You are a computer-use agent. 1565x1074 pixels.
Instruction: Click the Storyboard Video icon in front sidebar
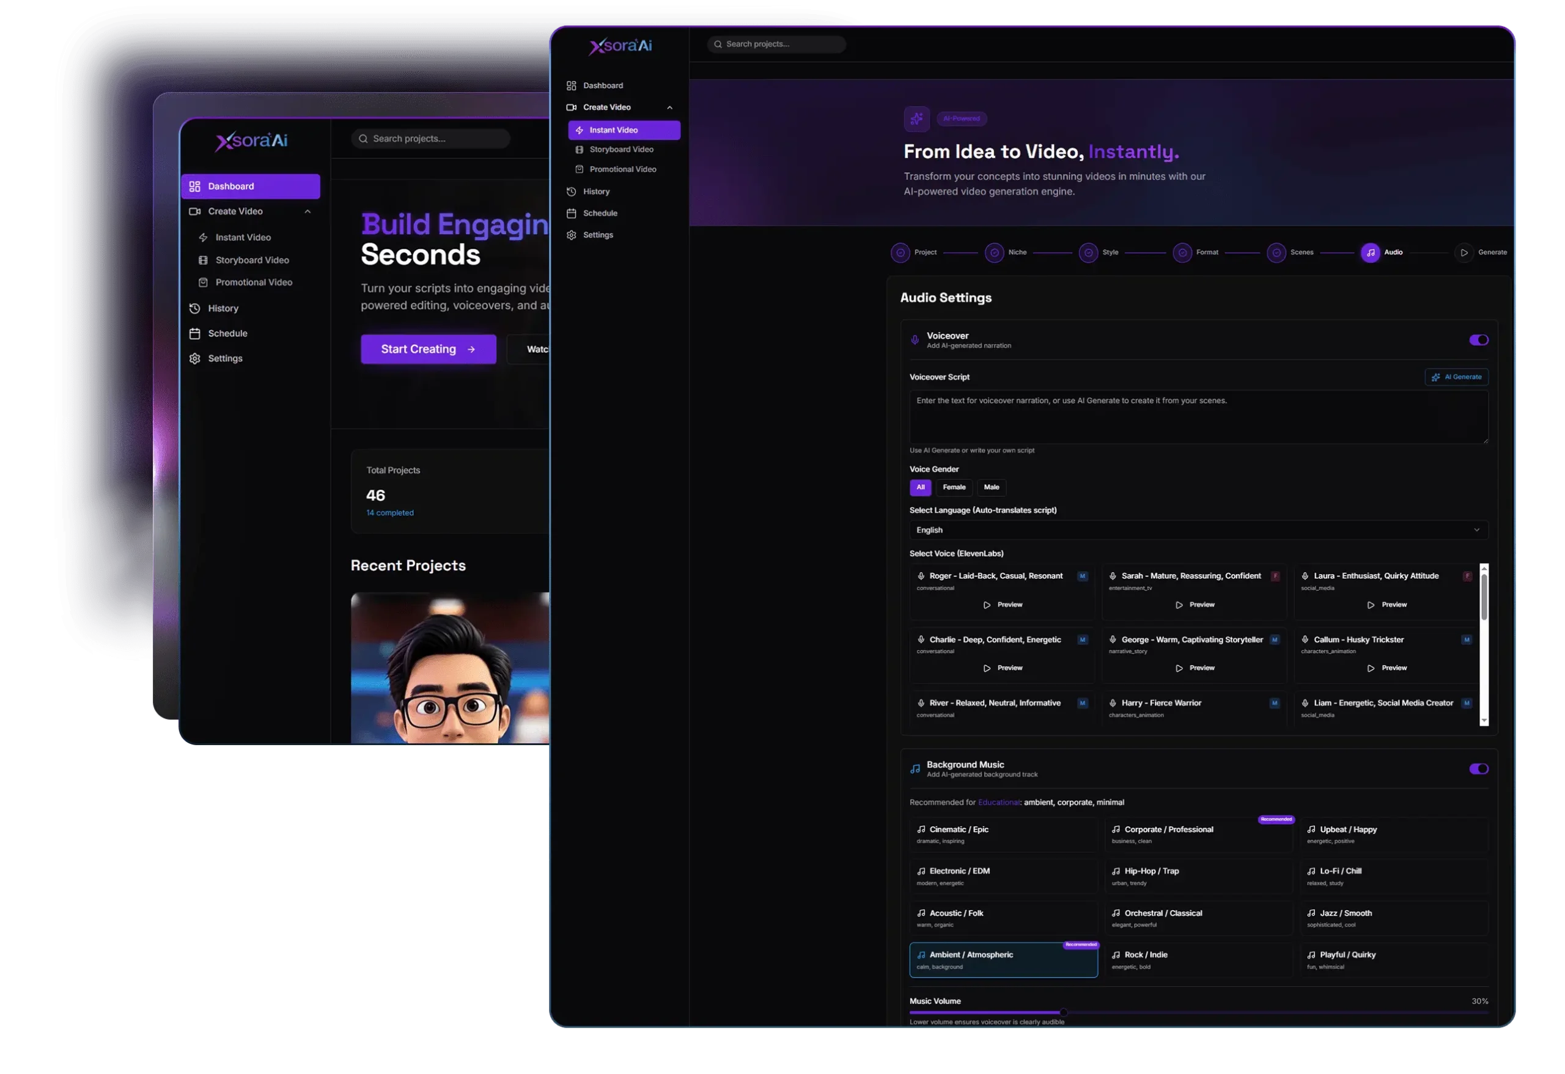click(x=580, y=150)
